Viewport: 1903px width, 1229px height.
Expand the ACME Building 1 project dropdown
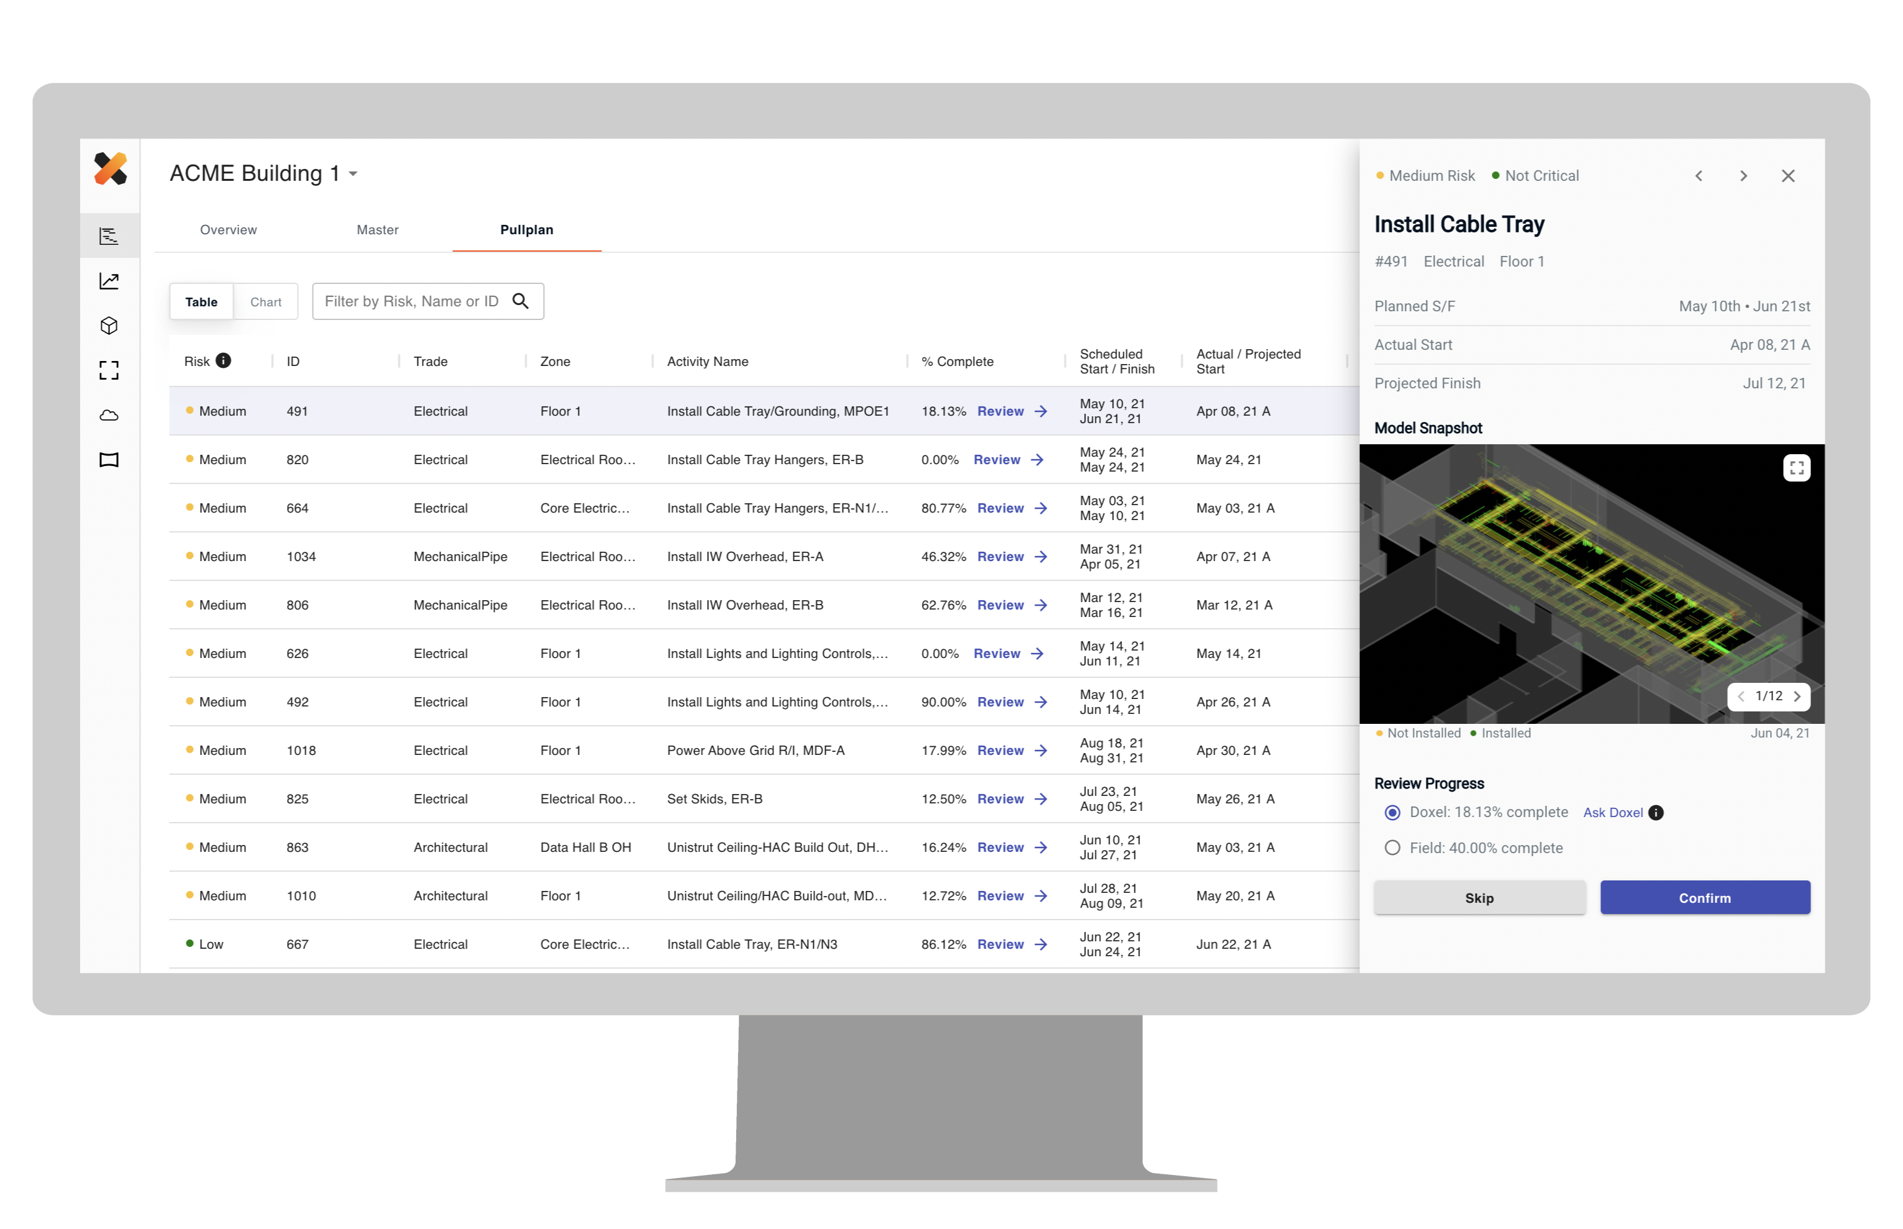coord(358,173)
